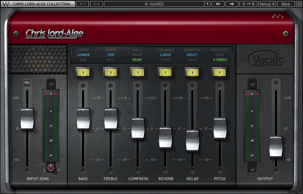303x194 pixels.
Task: Click the input level meter
Action: coord(51,126)
